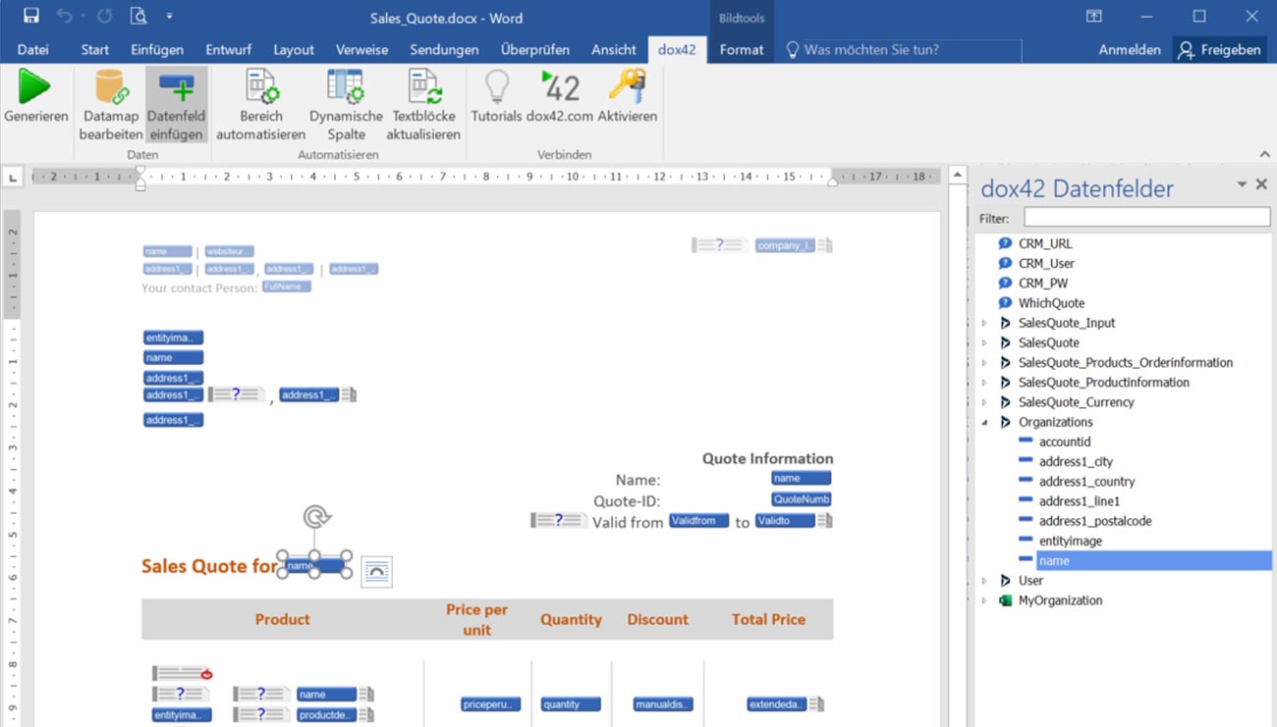The width and height of the screenshot is (1277, 727).
Task: Close the dox42 Datenfelder pane
Action: point(1261,184)
